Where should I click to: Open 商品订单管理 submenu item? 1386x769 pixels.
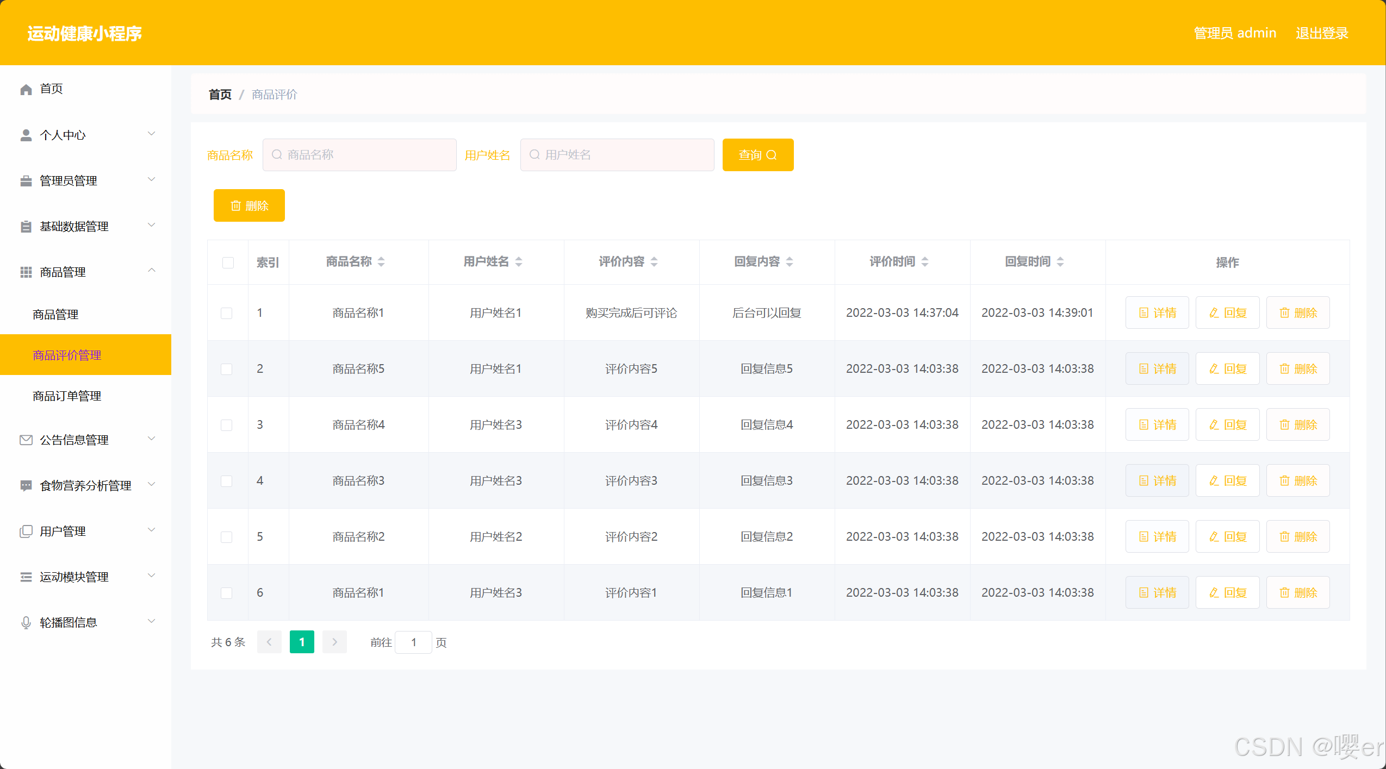[x=67, y=396]
